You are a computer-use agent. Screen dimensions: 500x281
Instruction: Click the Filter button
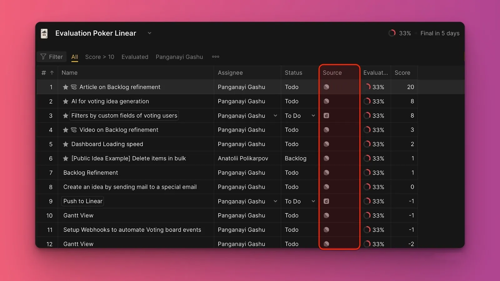pos(52,57)
